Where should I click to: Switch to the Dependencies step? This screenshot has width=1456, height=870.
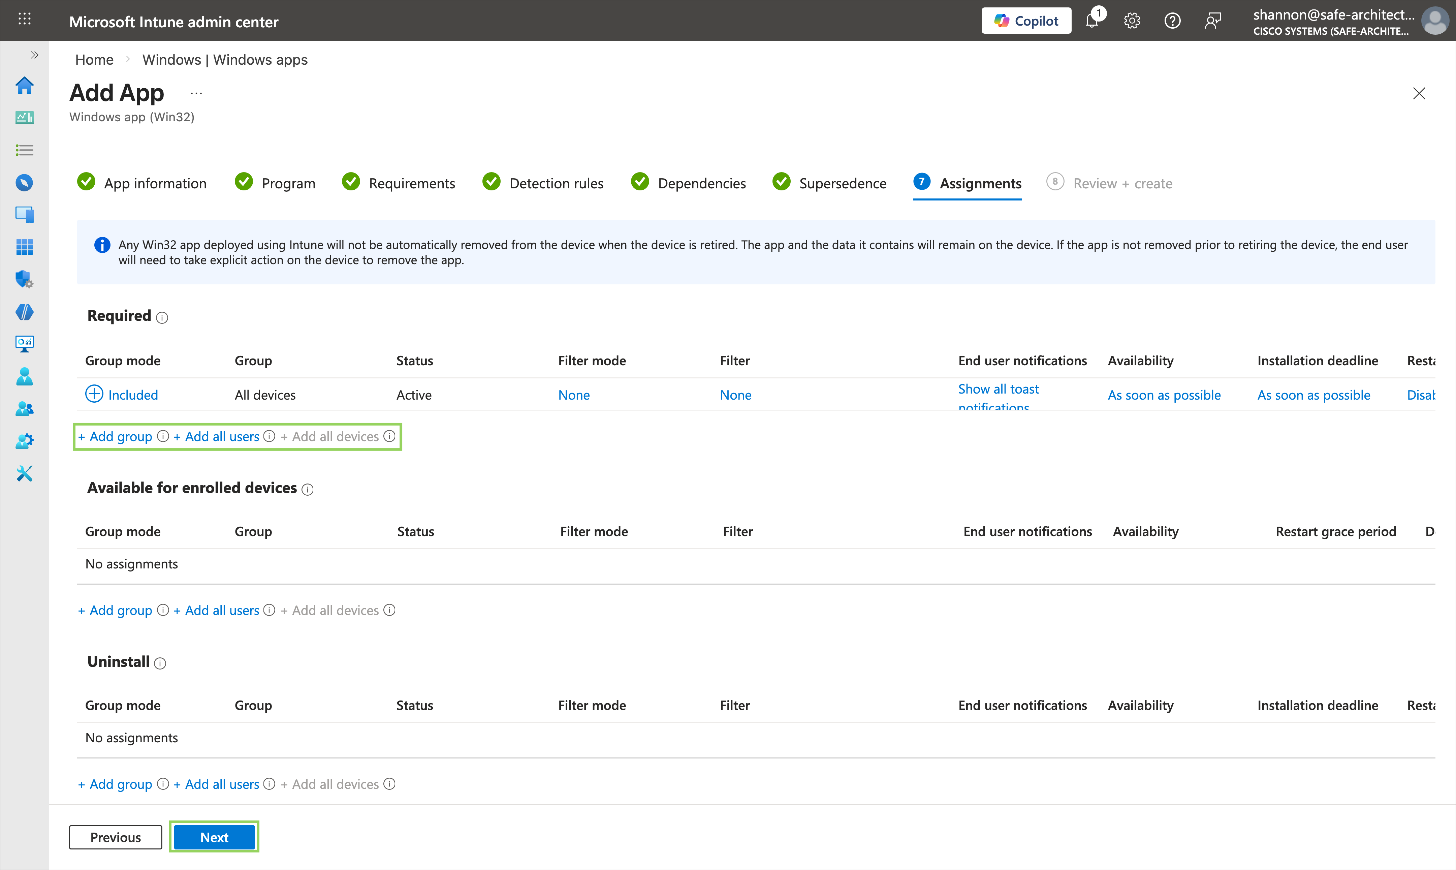click(688, 184)
